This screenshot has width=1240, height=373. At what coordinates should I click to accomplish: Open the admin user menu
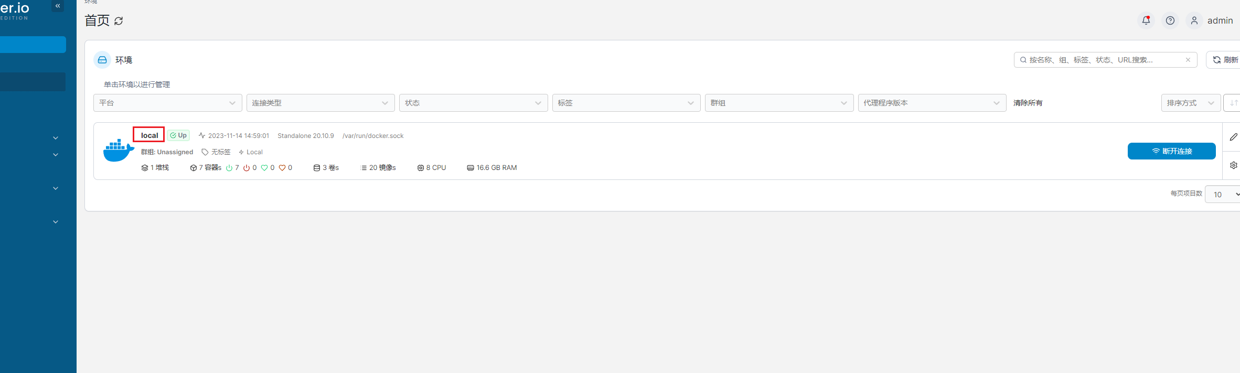click(1210, 20)
